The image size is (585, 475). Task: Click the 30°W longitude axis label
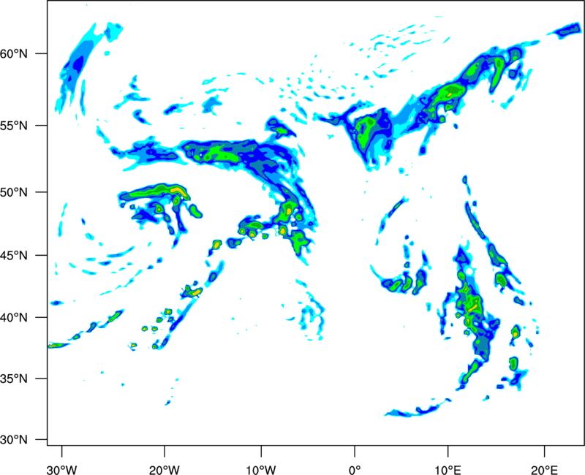pos(61,470)
